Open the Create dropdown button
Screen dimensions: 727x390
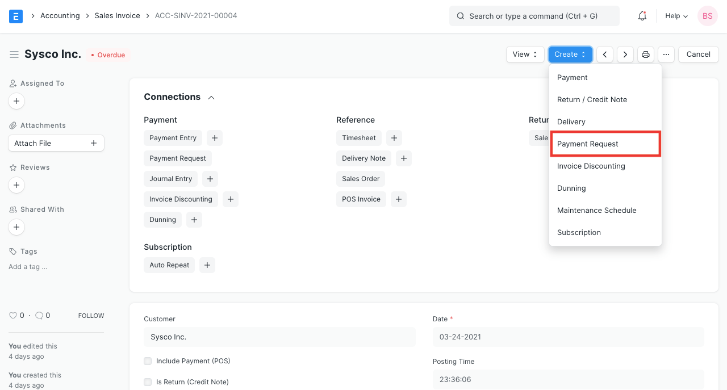point(570,54)
